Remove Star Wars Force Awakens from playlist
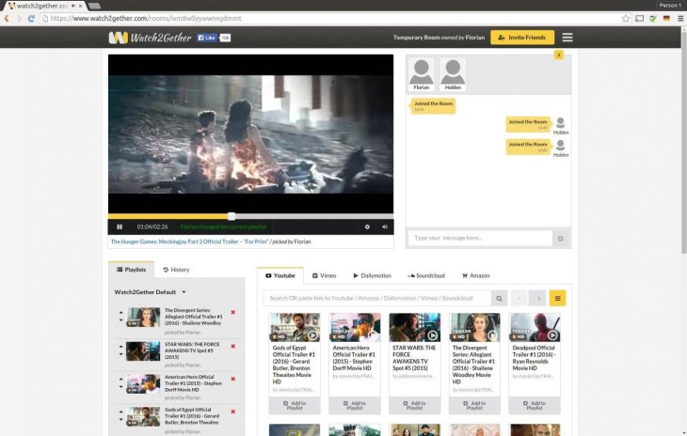687x436 pixels. [233, 347]
